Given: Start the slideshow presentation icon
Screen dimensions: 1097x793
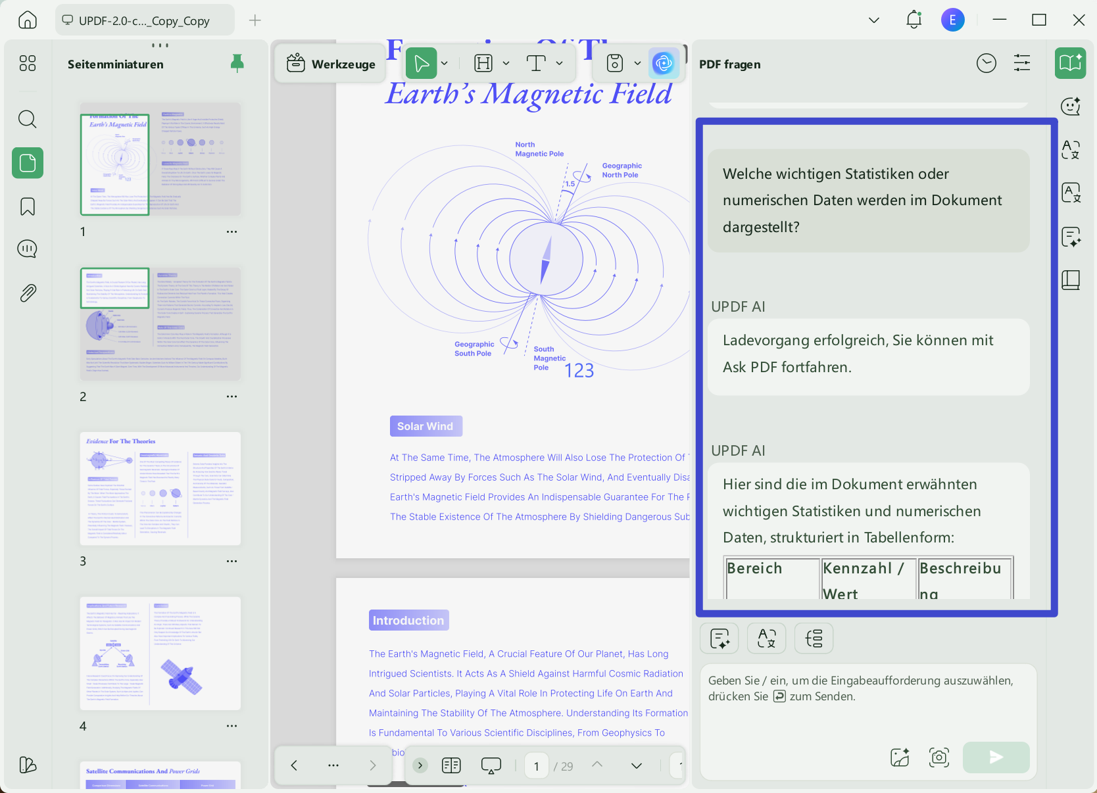Looking at the screenshot, I should click(491, 765).
